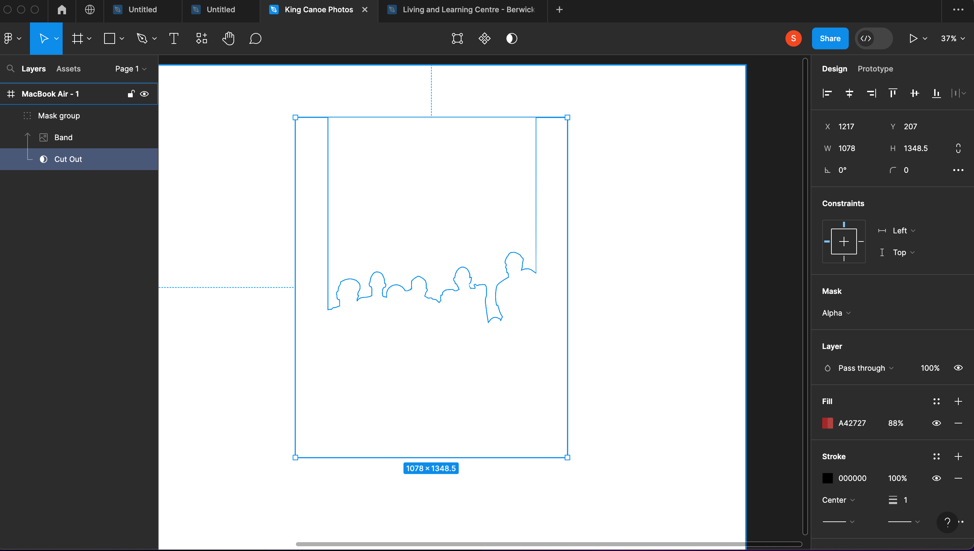Toggle visibility of MacBook Air frame
This screenshot has width=974, height=551.
(145, 94)
